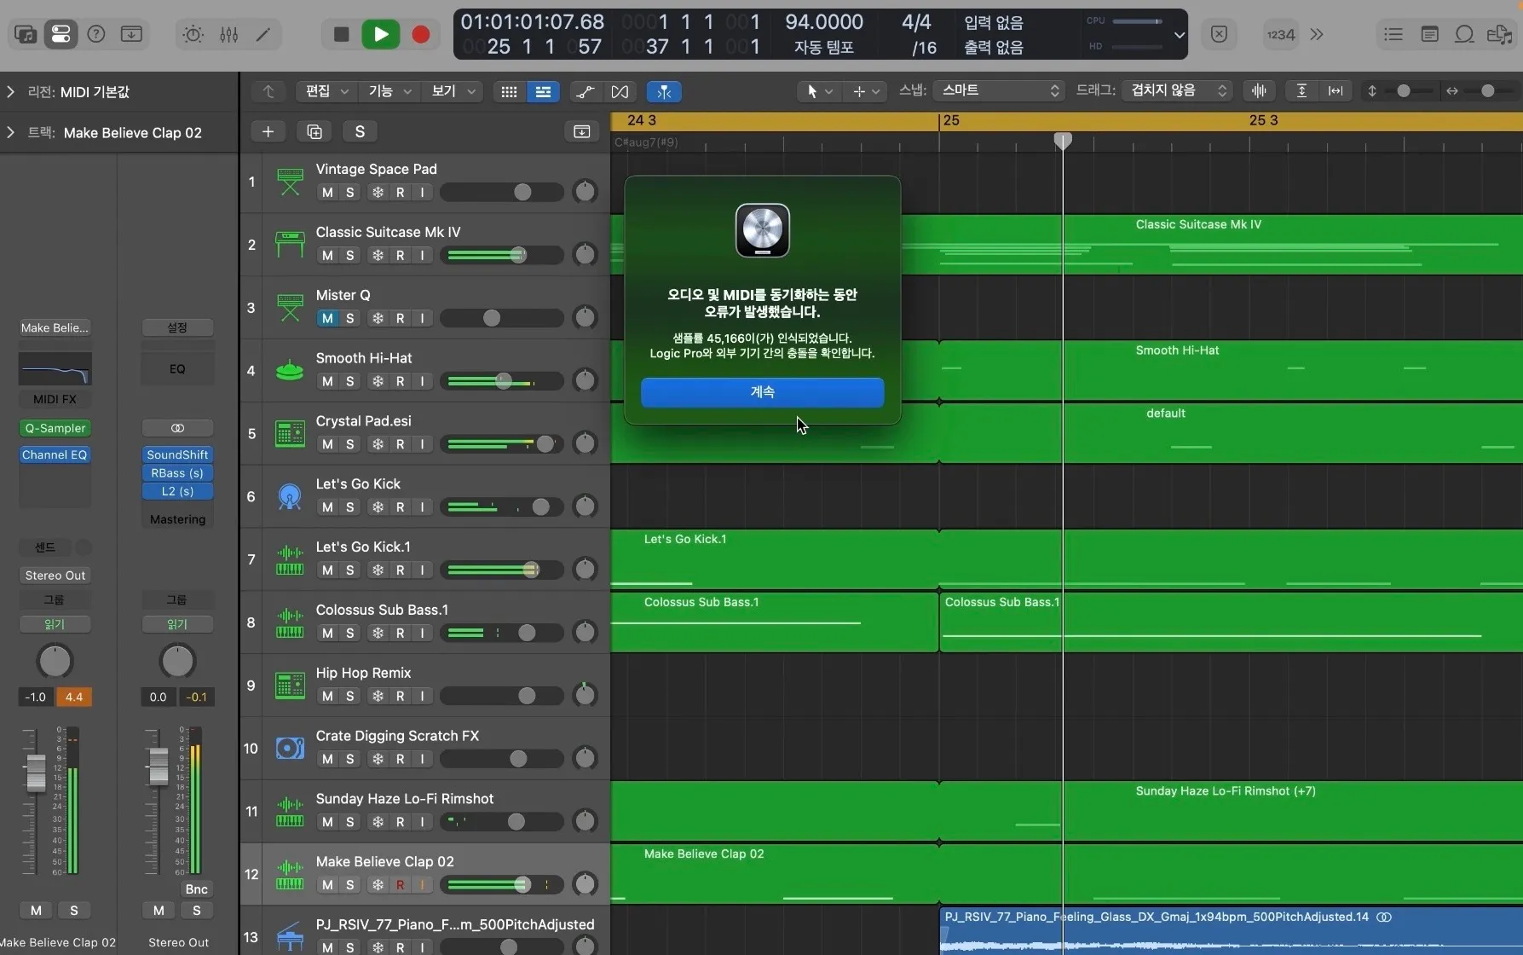1523x955 pixels.
Task: Toggle the global tracks button
Action: coord(582,131)
